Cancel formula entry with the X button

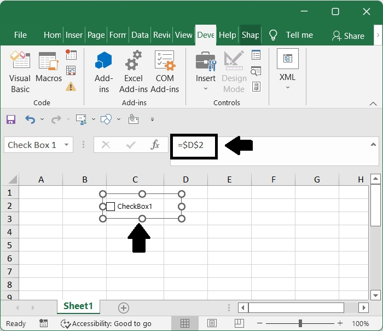pyautogui.click(x=106, y=145)
